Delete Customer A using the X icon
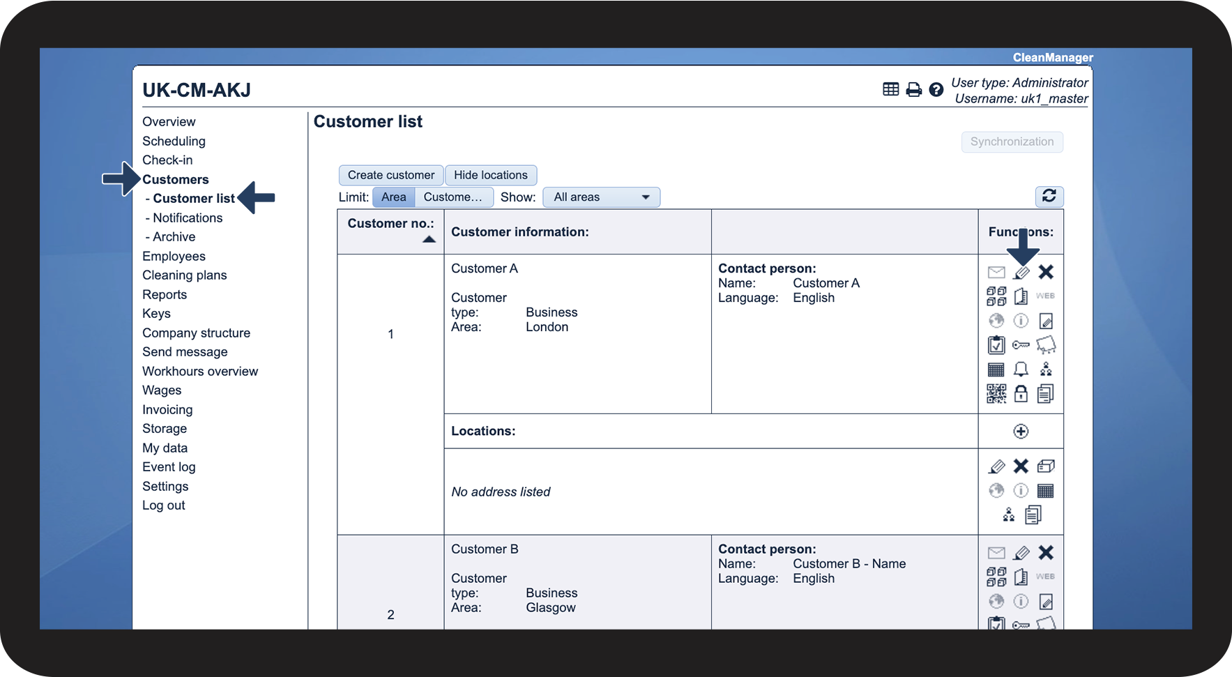 (1045, 272)
